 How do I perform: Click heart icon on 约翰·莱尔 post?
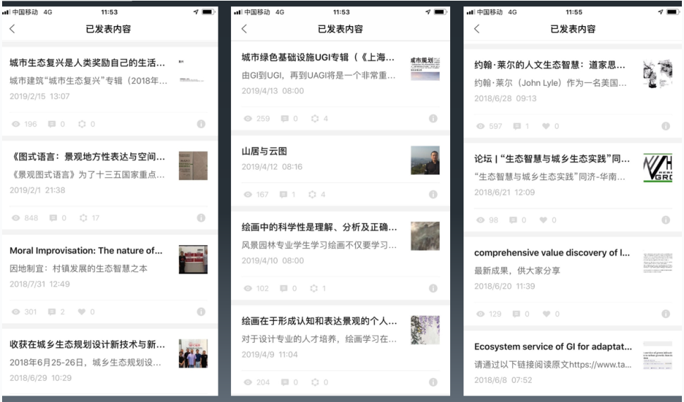546,126
